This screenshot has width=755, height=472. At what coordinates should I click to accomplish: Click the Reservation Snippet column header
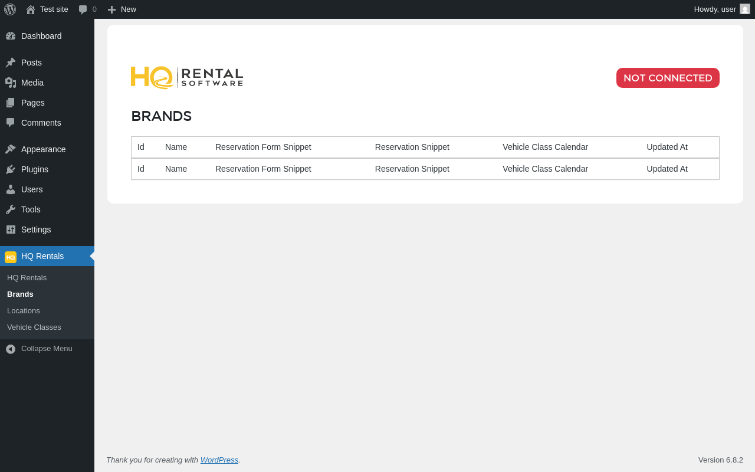click(x=412, y=147)
